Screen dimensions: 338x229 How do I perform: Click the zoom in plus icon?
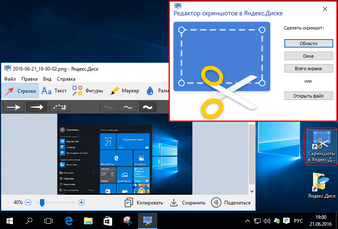click(x=81, y=202)
